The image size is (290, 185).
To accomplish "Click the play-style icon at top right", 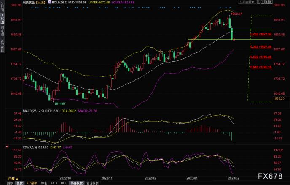I will [x=267, y=2].
